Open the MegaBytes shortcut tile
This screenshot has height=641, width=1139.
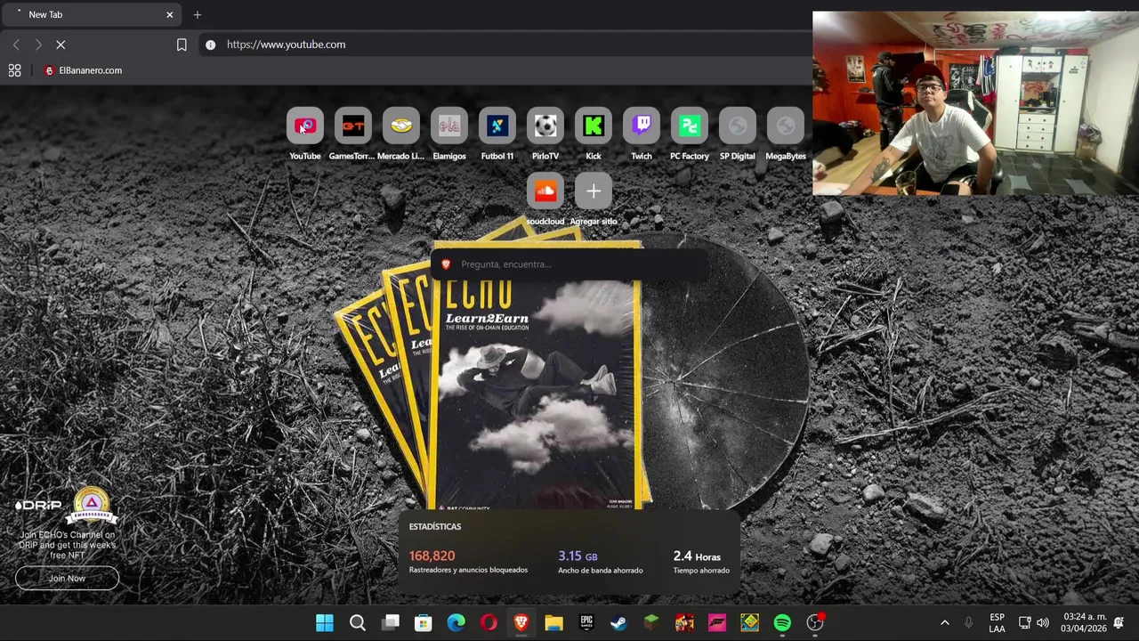(785, 126)
